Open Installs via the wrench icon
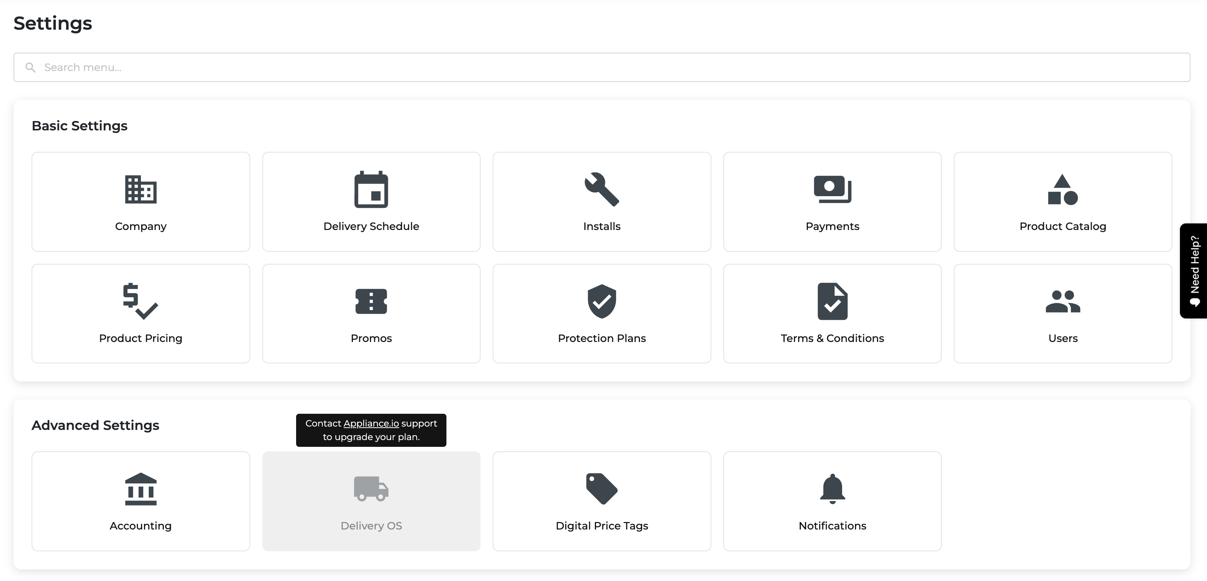Viewport: 1207px width, 581px height. coord(602,189)
